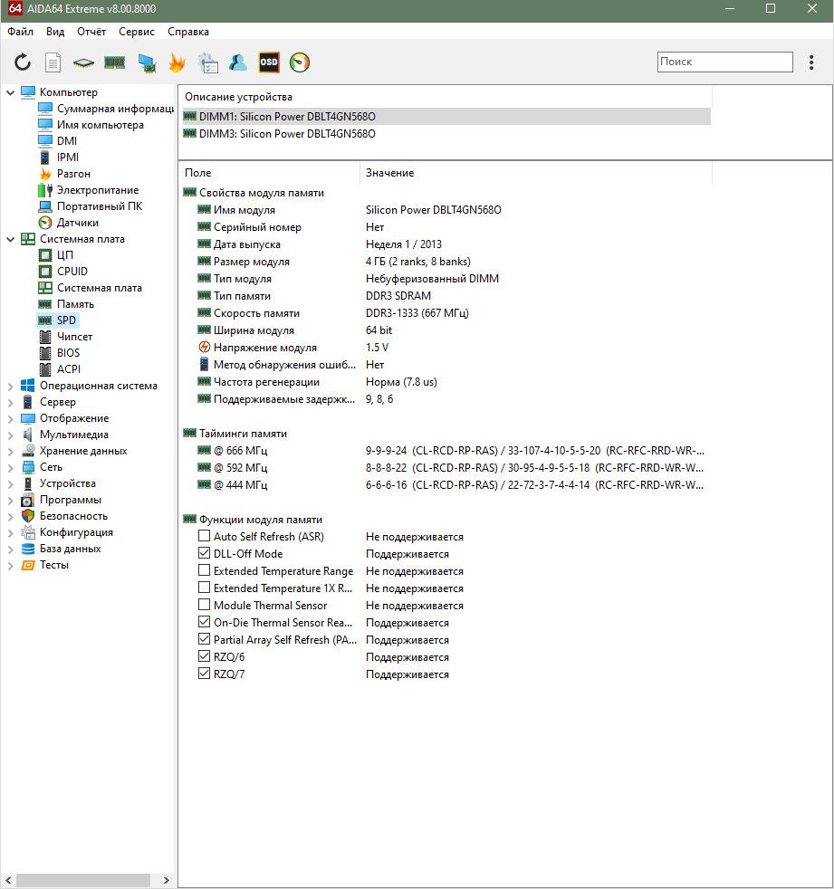Click the user profile toolbar icon
The height and width of the screenshot is (889, 834).
pos(238,62)
